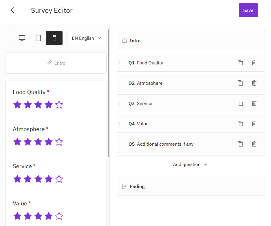This screenshot has height=226, width=271.
Task: Select the Q3 Service question row
Action: (174, 103)
